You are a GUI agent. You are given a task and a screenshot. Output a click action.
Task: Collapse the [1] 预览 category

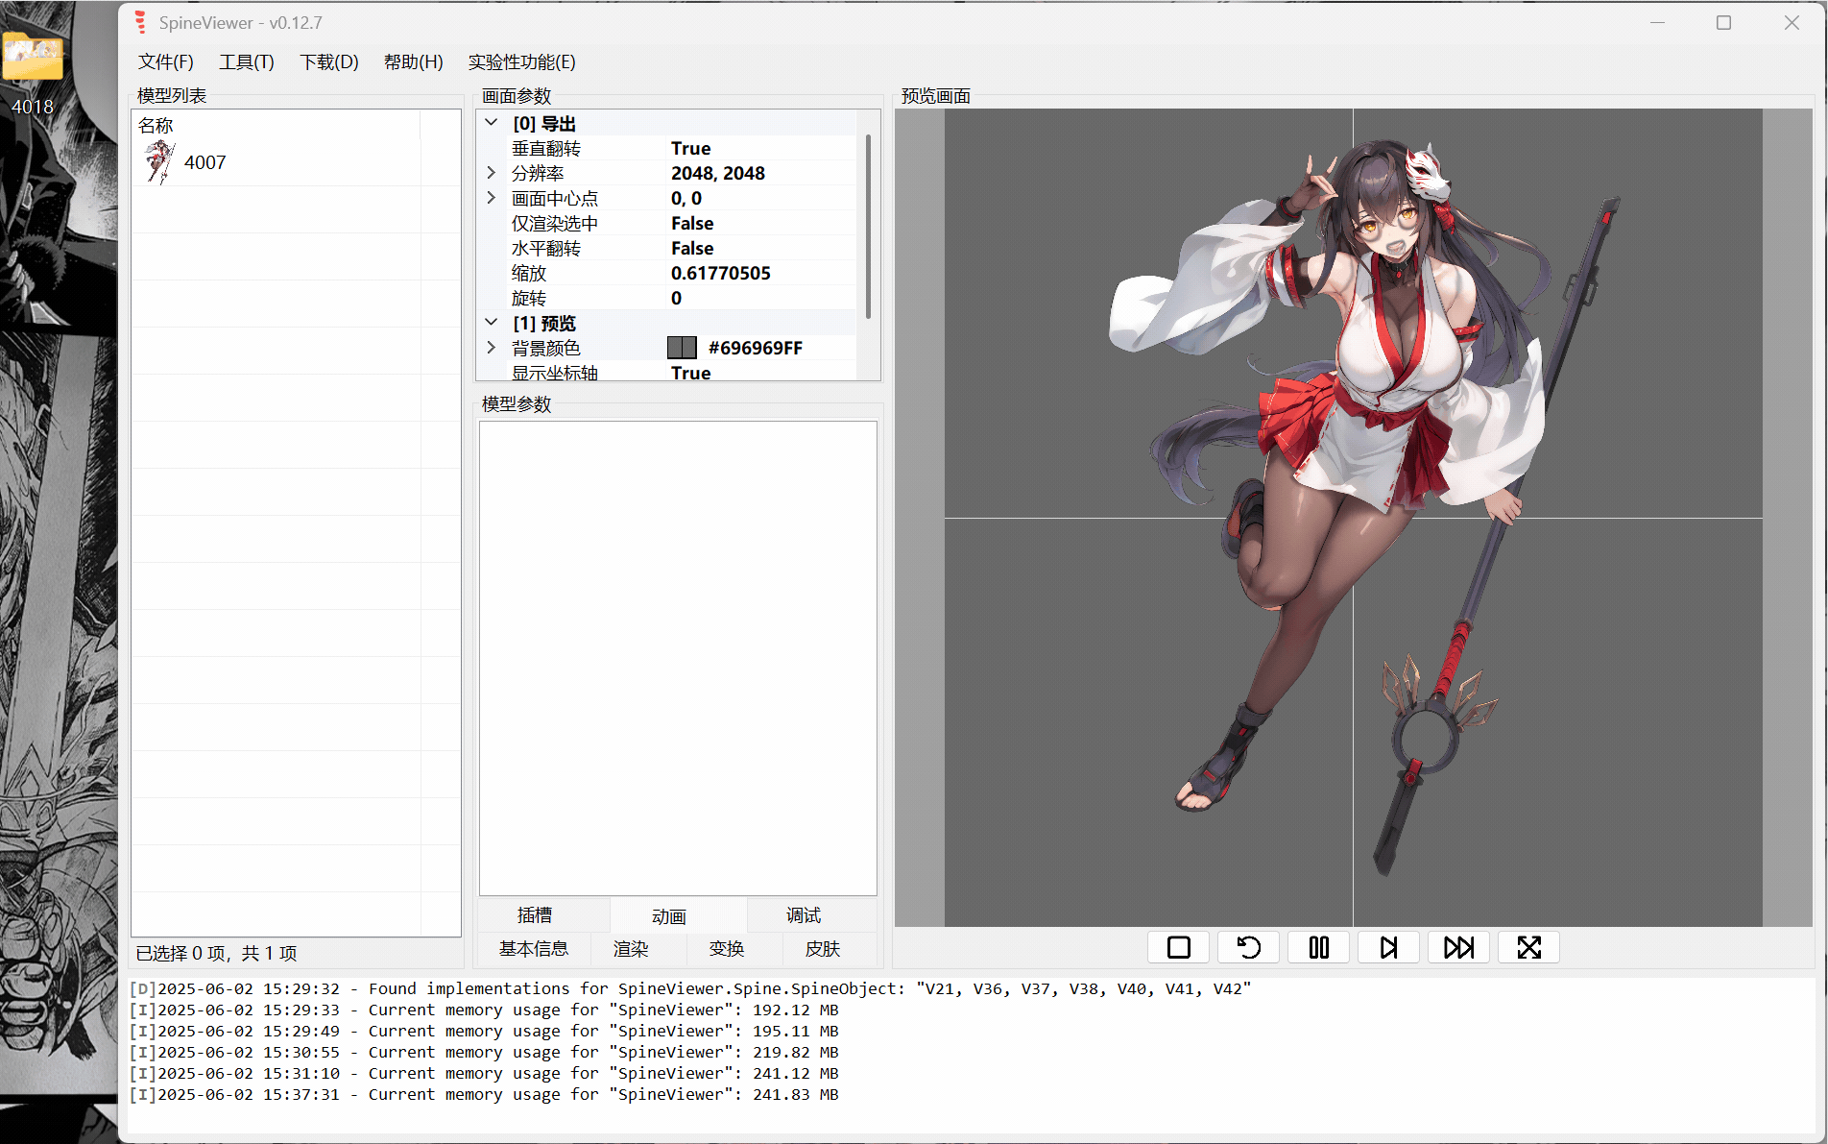click(492, 323)
